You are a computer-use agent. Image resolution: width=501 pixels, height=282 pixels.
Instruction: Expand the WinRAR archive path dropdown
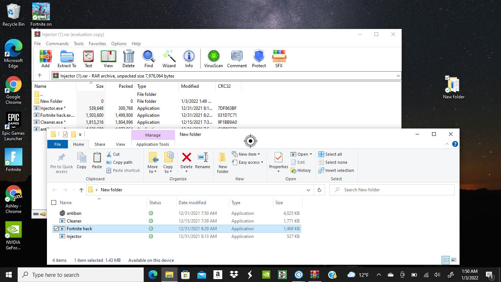tap(398, 76)
